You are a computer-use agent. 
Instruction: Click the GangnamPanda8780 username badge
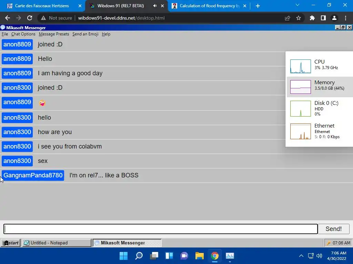click(33, 175)
